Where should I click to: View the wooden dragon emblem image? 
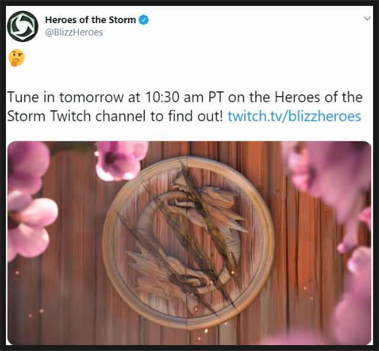tap(190, 243)
